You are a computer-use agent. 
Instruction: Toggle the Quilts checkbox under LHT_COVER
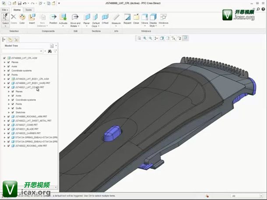13,108
